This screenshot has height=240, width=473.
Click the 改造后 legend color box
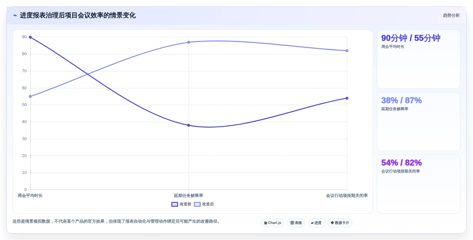point(197,204)
